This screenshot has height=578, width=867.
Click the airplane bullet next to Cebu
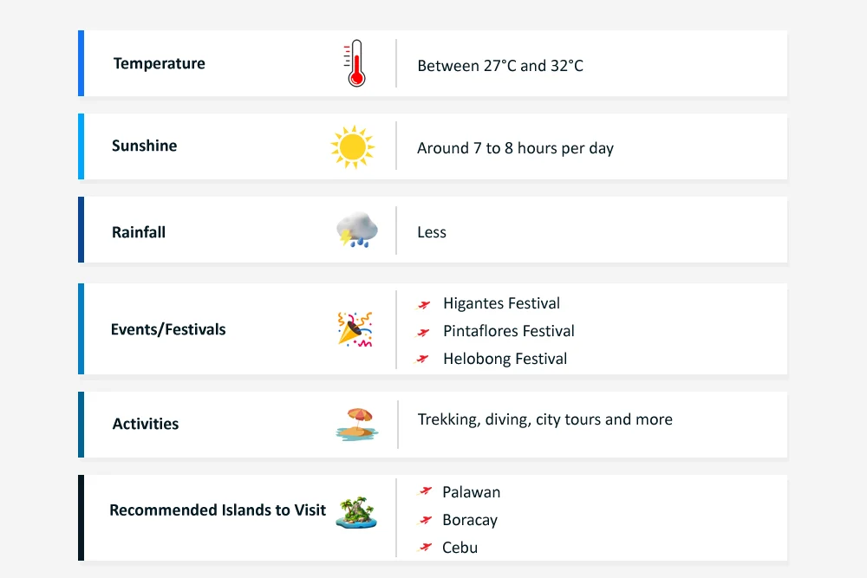tap(425, 547)
